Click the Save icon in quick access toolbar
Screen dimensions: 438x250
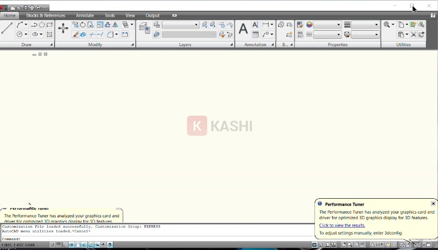[26, 8]
